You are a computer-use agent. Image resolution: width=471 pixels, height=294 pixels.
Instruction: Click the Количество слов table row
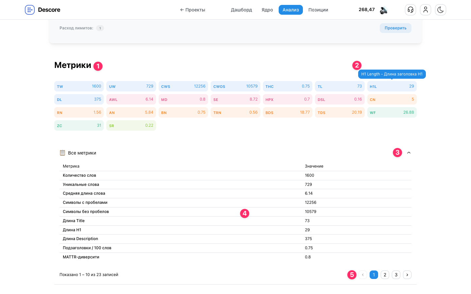pos(235,175)
